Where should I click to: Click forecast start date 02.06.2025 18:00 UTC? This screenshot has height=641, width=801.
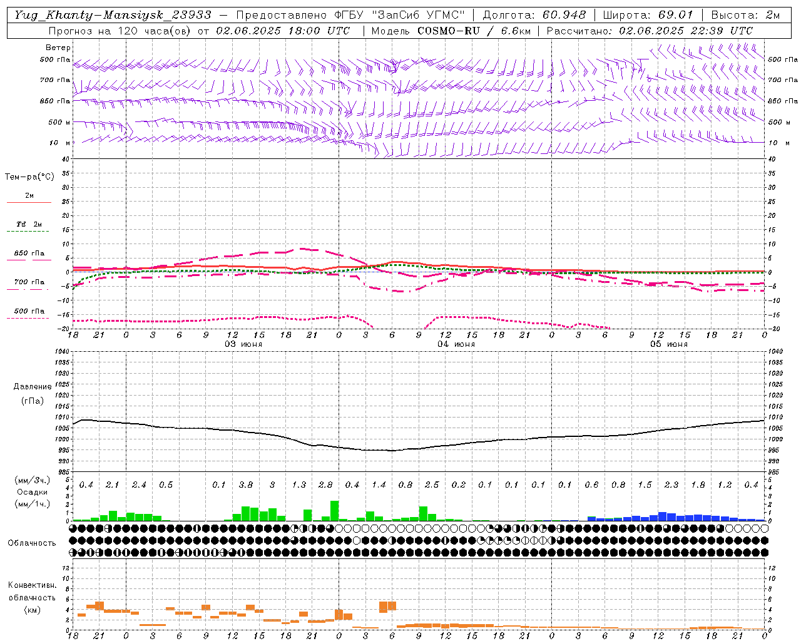[283, 31]
